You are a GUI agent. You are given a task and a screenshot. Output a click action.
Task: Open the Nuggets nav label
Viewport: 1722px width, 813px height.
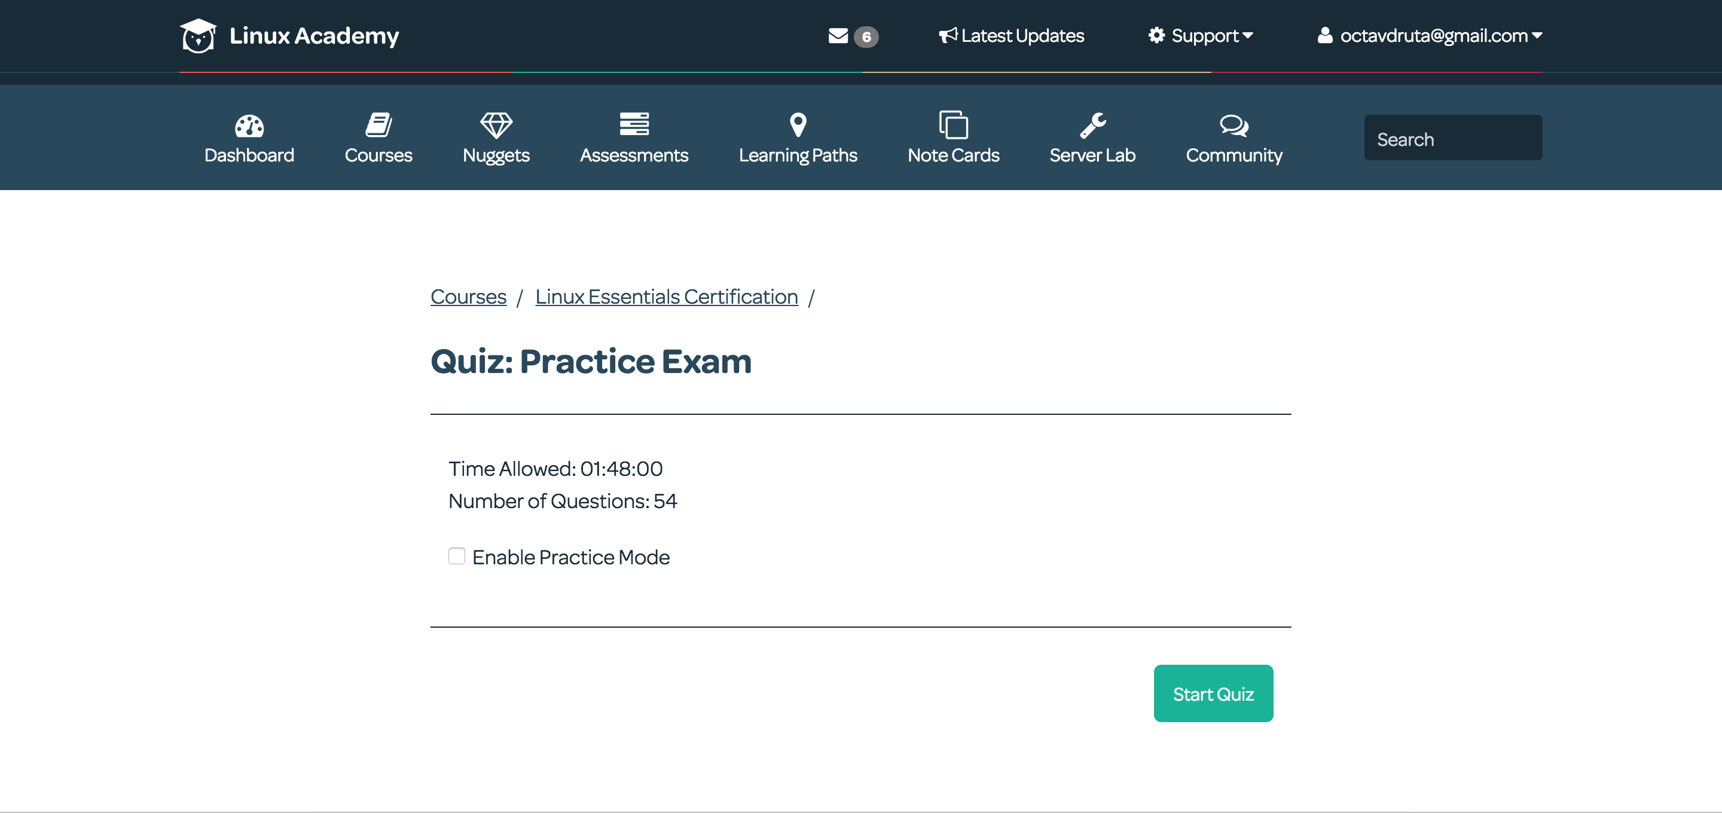pos(496,156)
